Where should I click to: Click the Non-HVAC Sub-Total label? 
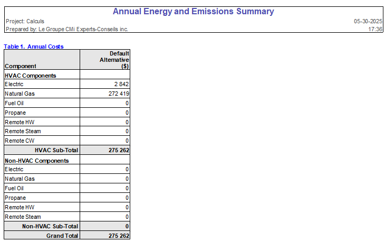coord(50,226)
